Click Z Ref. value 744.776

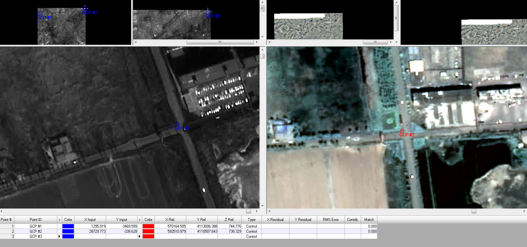[230, 226]
